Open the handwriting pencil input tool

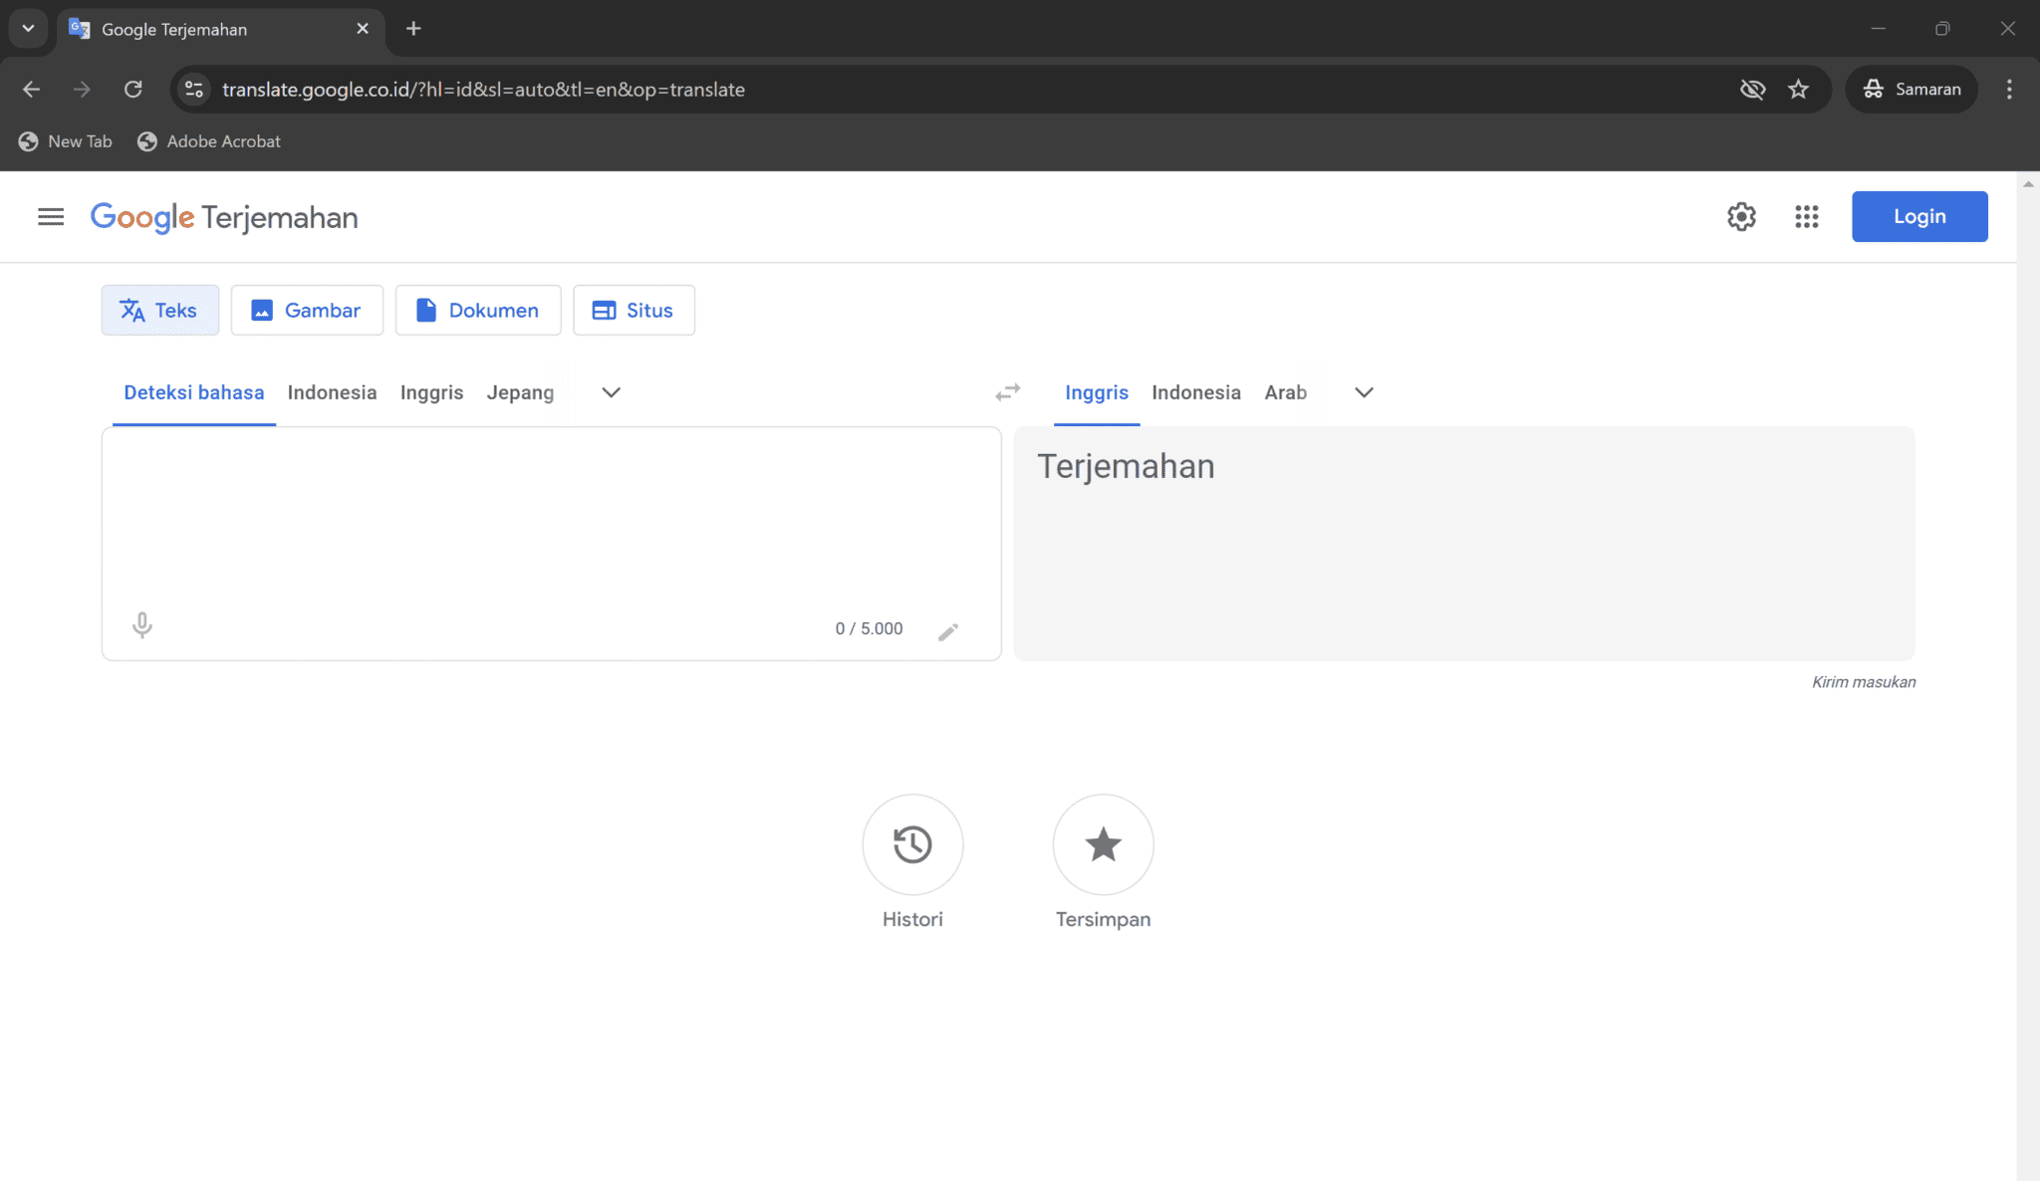tap(948, 631)
